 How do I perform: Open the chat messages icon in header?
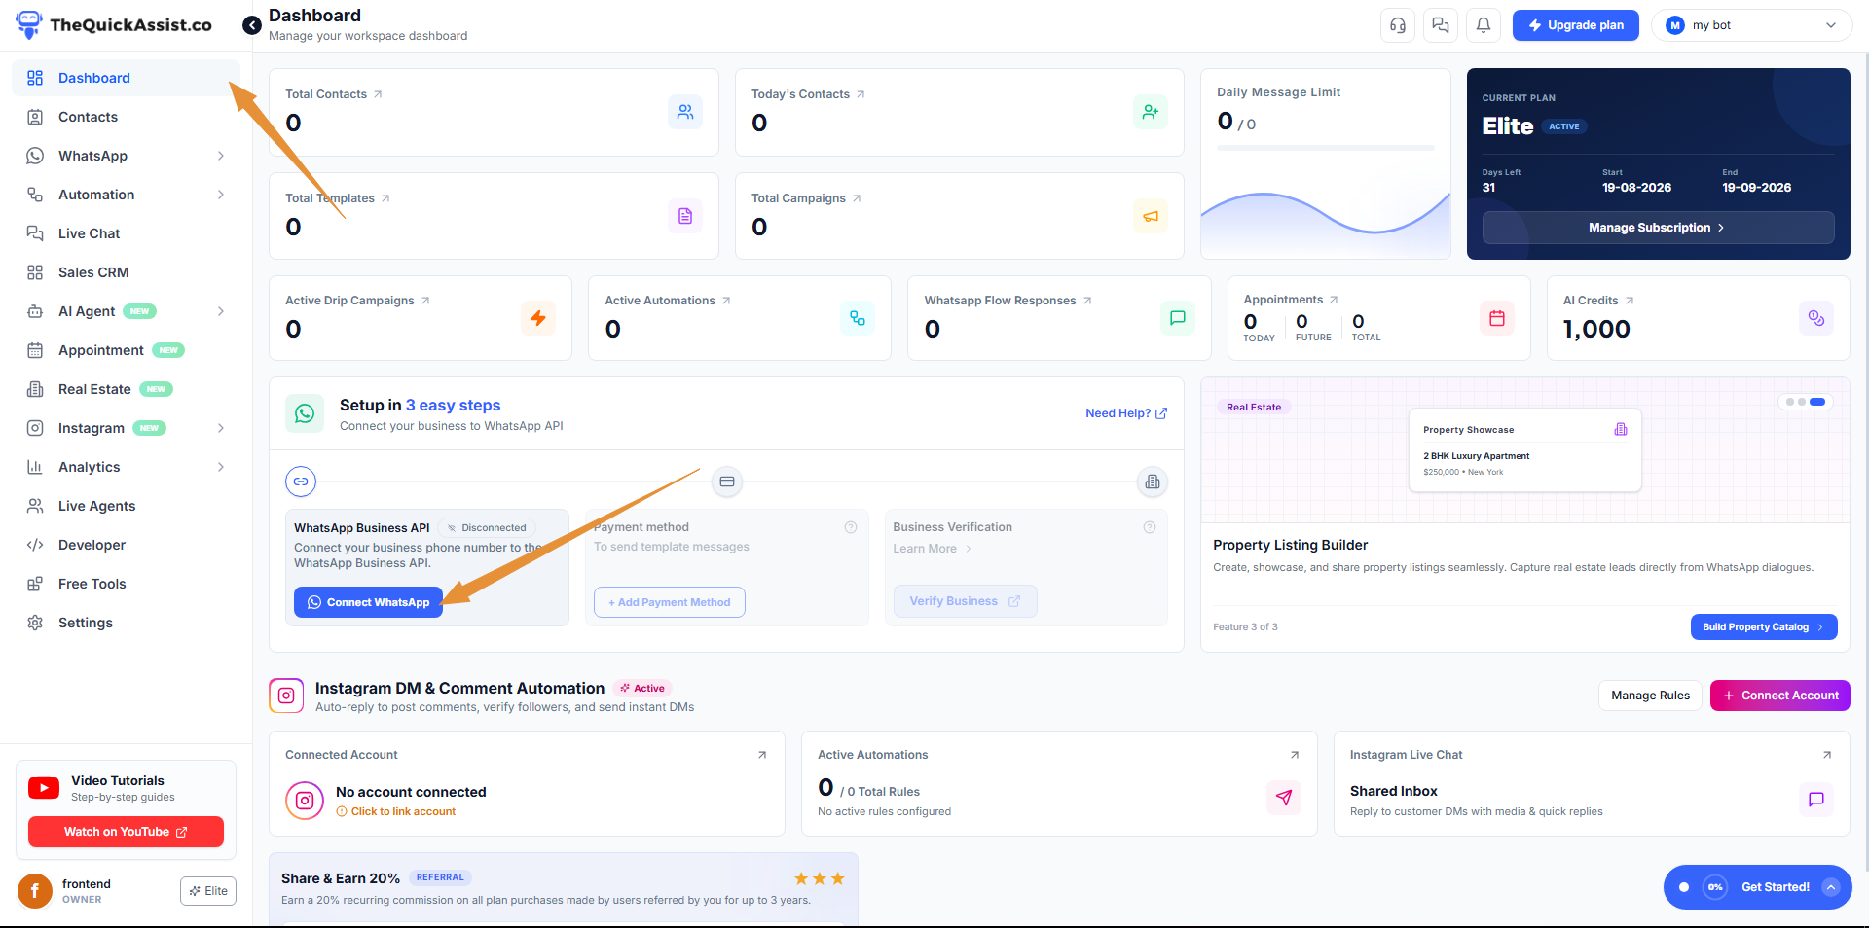click(x=1441, y=25)
